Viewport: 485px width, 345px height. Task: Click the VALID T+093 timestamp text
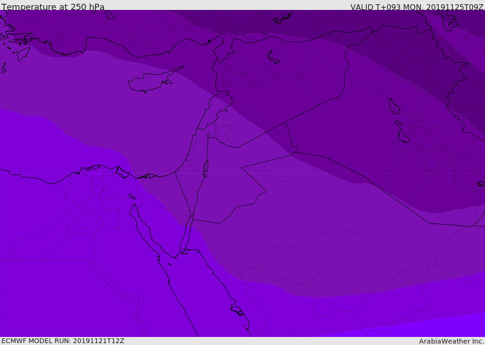click(x=417, y=7)
